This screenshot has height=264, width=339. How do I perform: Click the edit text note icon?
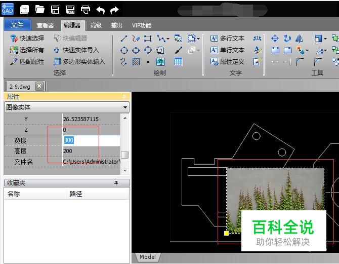[x=257, y=62]
